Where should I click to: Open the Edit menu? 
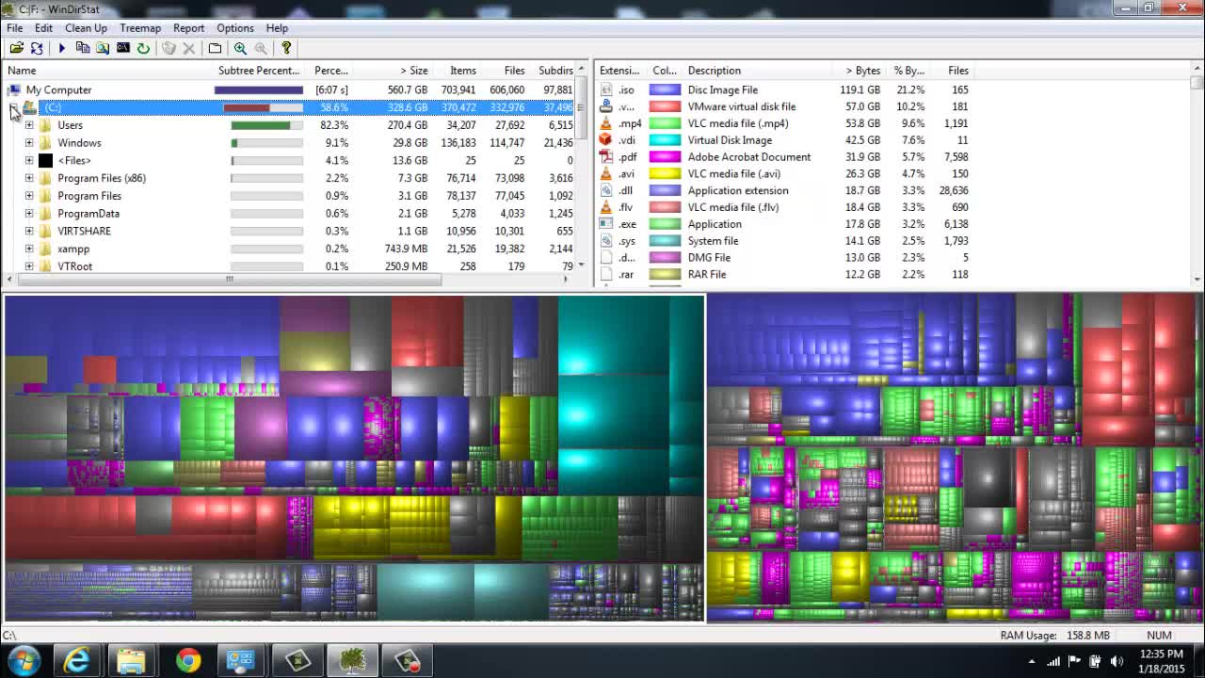pos(44,28)
